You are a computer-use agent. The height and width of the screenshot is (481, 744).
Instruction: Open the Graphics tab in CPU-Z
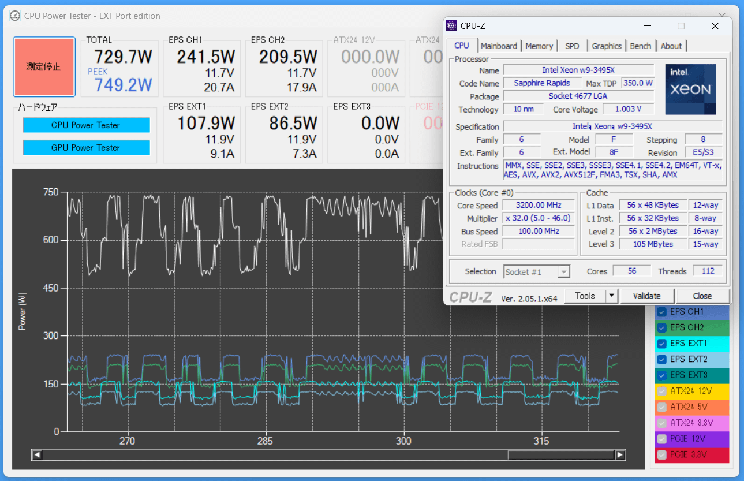(x=607, y=46)
